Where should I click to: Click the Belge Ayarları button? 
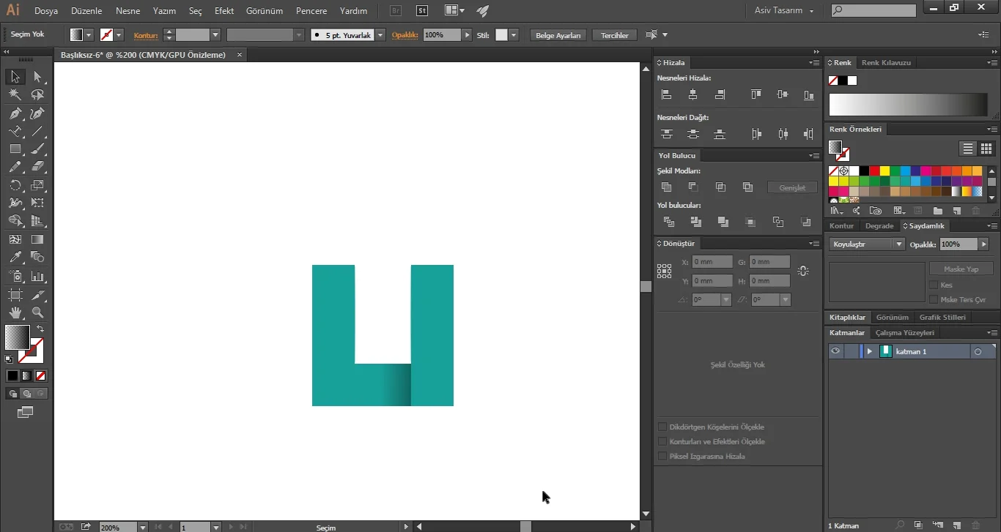[558, 35]
